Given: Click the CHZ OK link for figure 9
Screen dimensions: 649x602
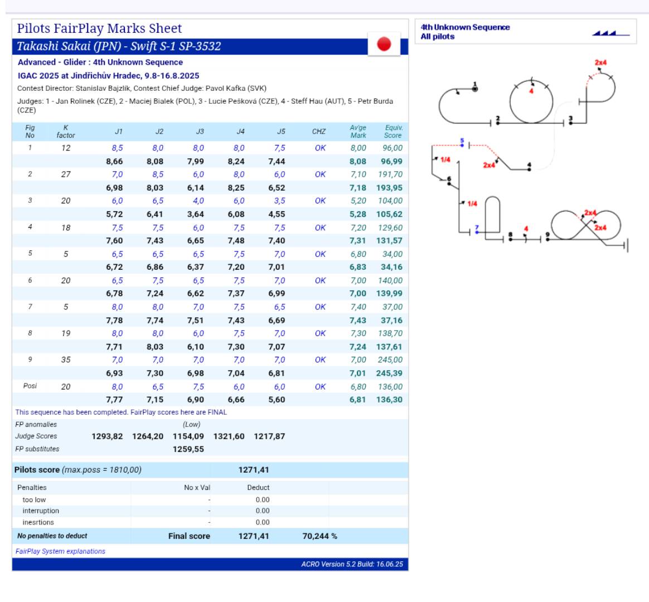Looking at the screenshot, I should click(x=319, y=360).
